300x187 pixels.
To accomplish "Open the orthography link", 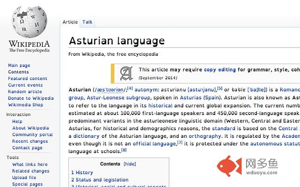I will pos(205,136).
